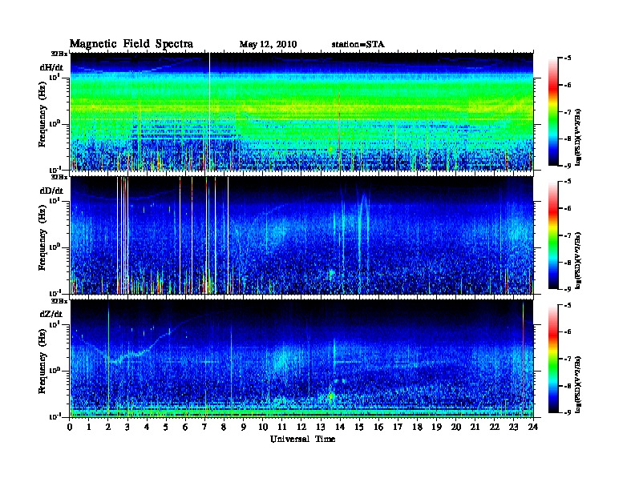Click hour tick label '17' on the time axis
The height and width of the screenshot is (490, 635).
point(398,427)
